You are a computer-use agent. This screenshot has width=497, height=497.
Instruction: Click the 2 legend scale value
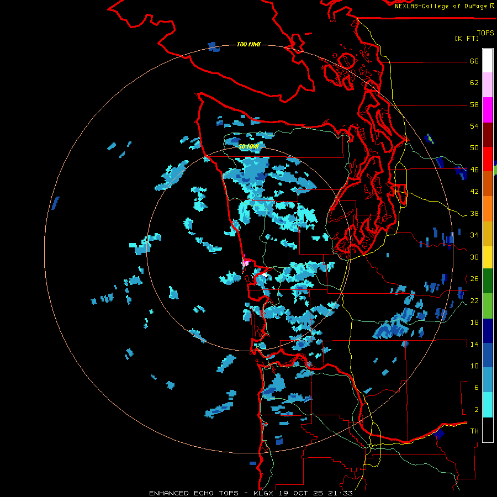tap(477, 410)
